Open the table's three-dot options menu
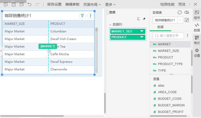Screen dimensions: 201x118 pos(90,16)
